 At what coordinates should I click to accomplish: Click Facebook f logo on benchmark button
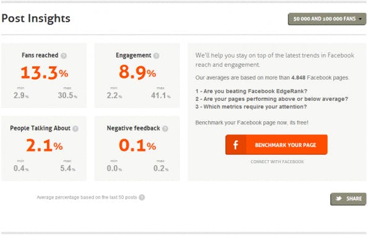pos(236,145)
